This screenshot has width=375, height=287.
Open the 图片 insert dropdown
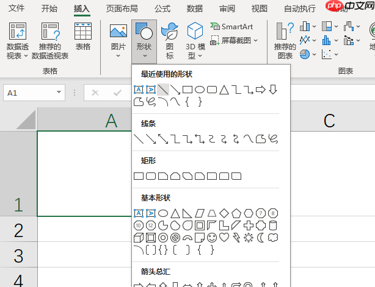tap(118, 41)
